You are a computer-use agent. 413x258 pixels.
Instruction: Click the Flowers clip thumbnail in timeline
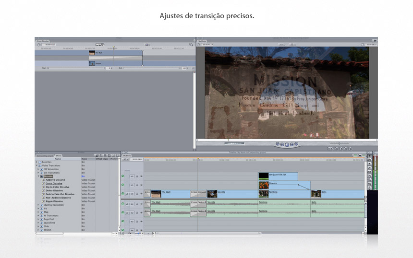pyautogui.click(x=263, y=185)
